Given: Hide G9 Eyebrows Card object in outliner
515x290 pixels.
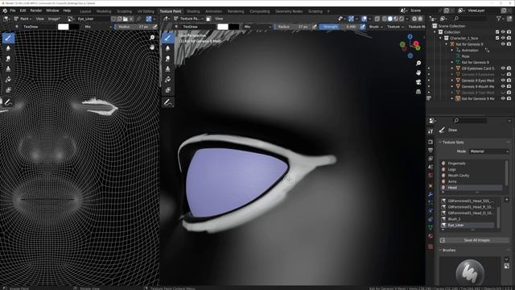Looking at the screenshot, I should coord(503,68).
